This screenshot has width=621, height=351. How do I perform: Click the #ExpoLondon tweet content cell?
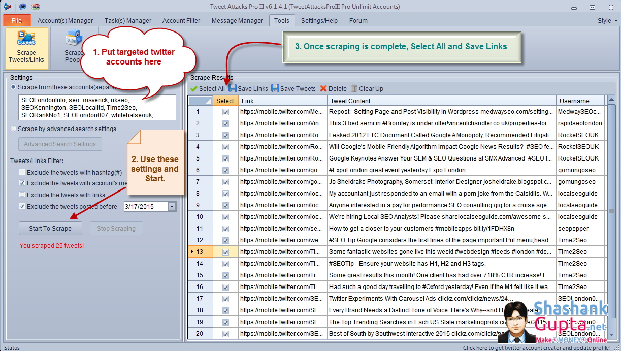(x=441, y=170)
